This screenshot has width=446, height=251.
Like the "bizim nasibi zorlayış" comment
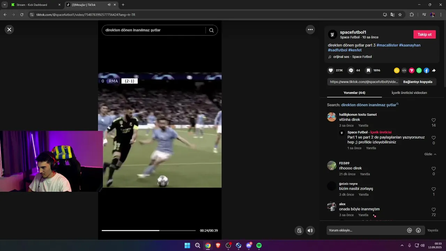coord(433,189)
